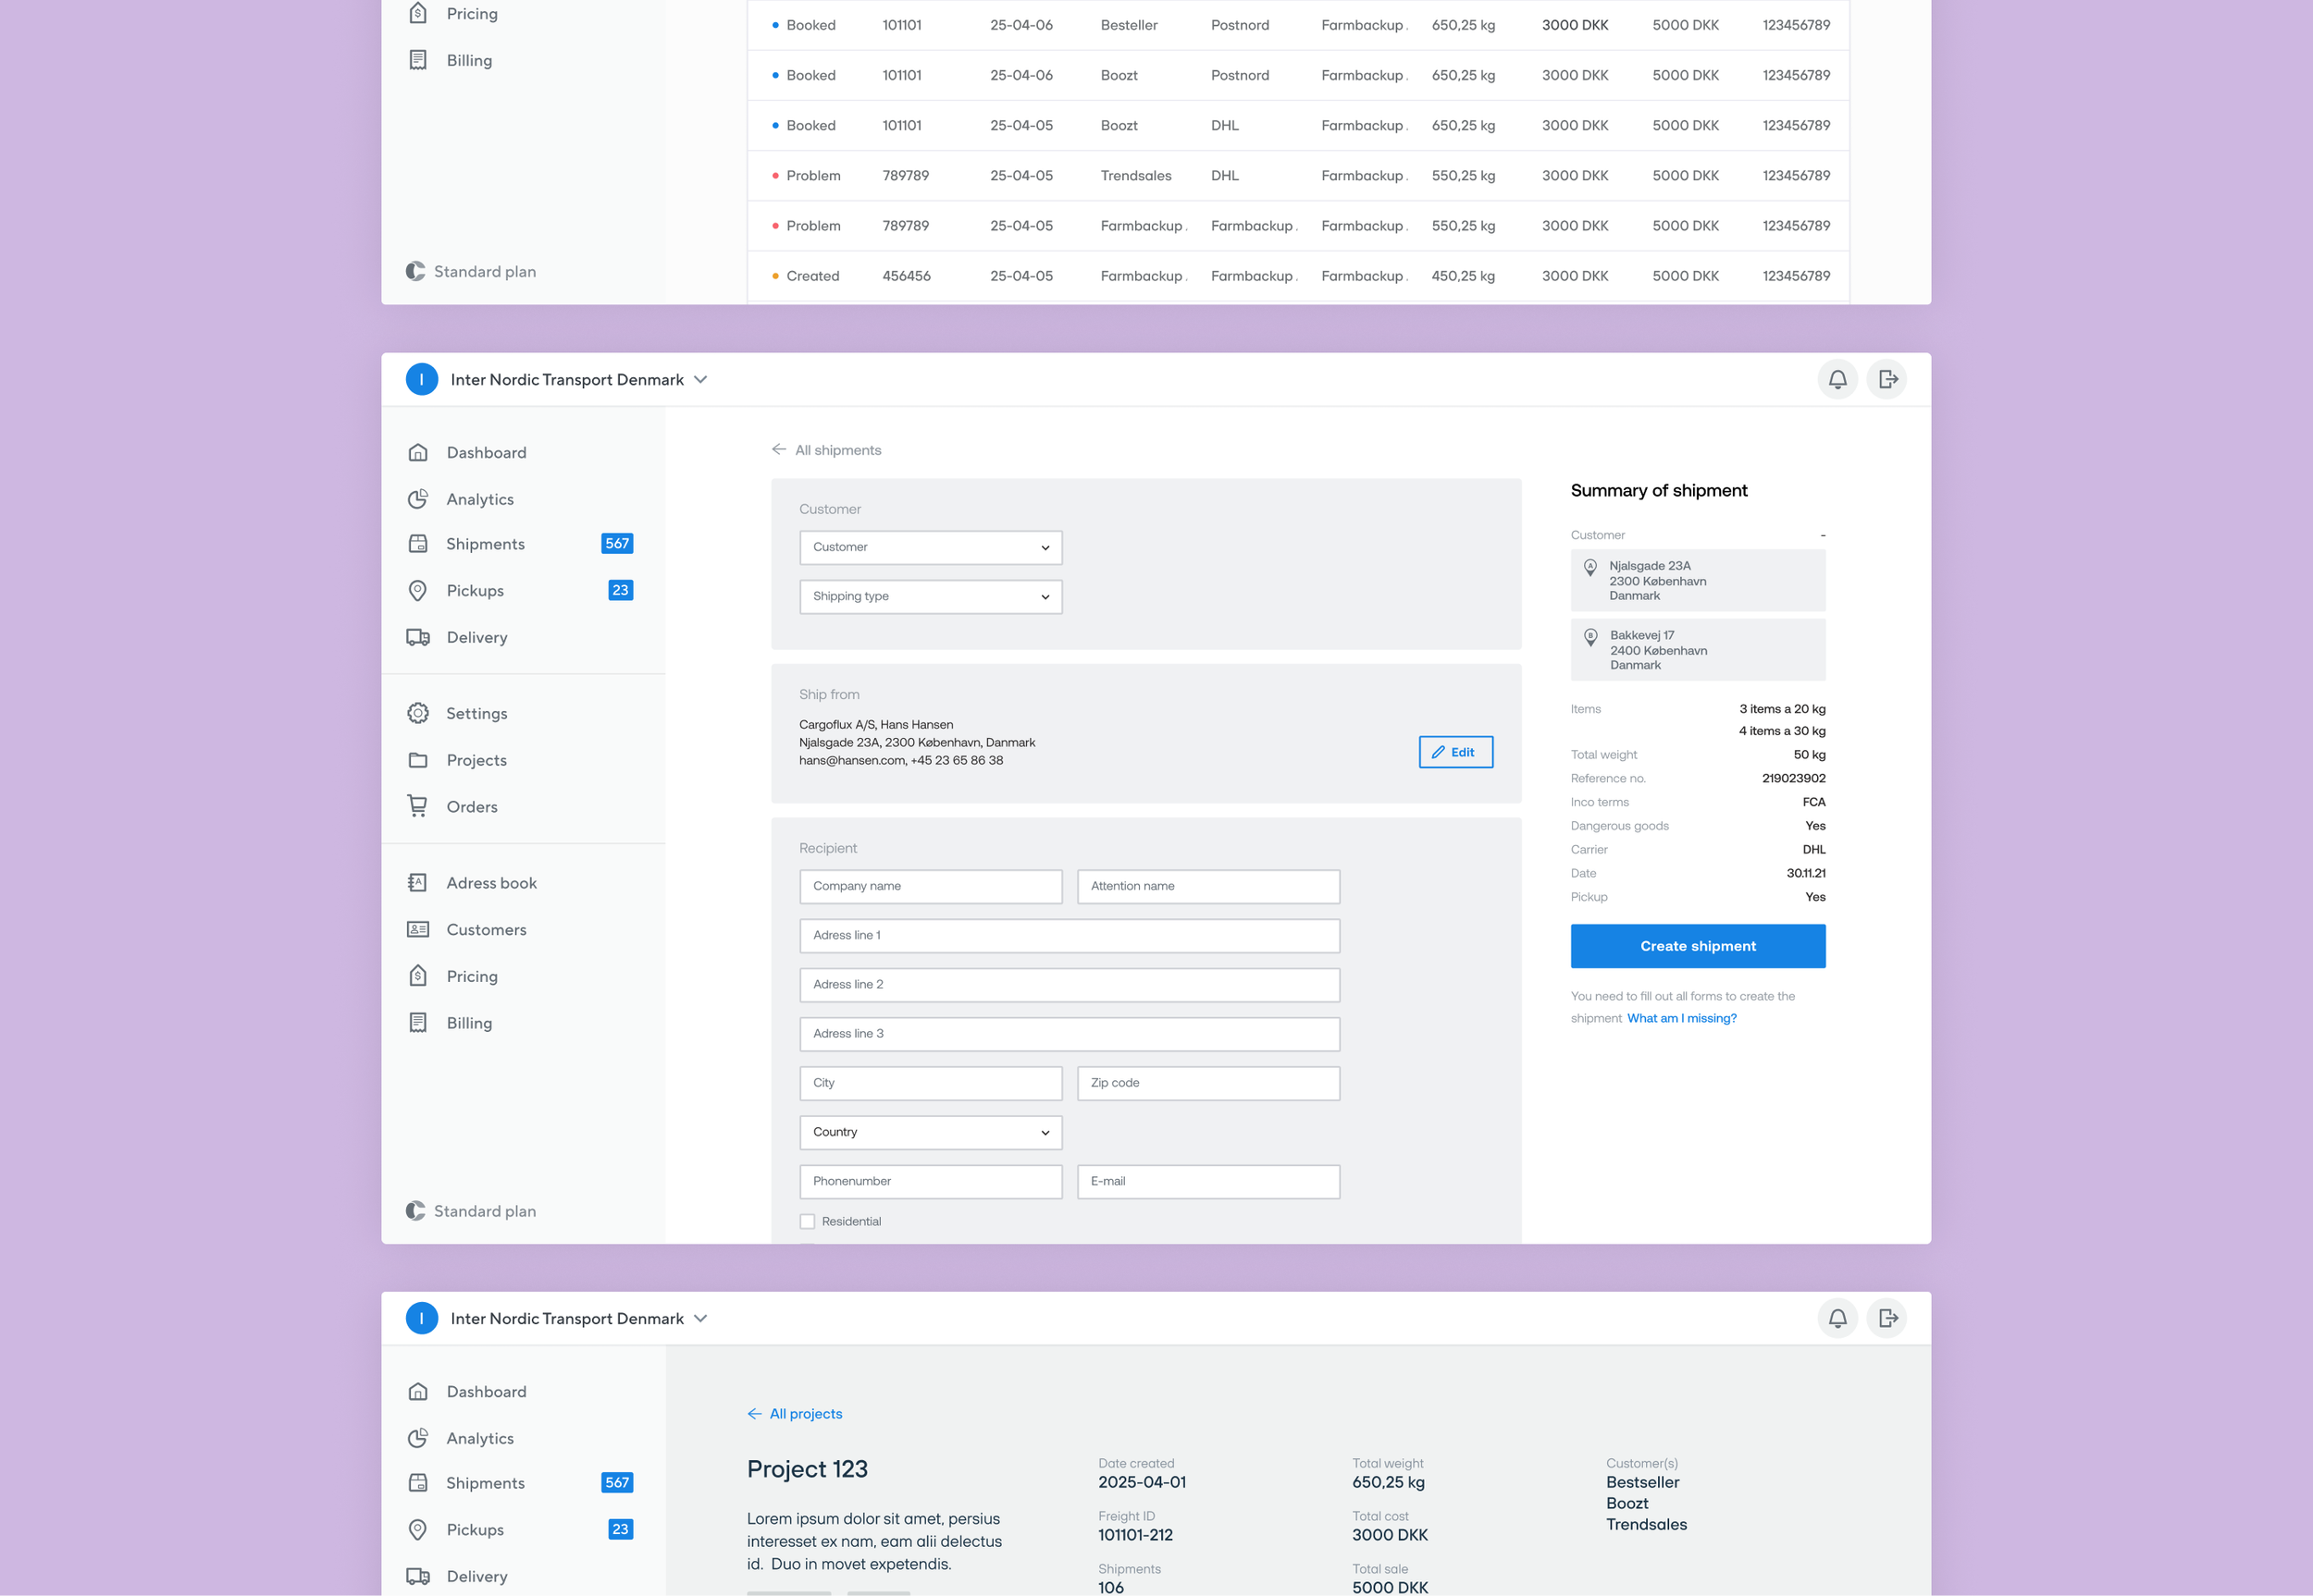Click the notification bell in shipment form header
The height and width of the screenshot is (1596, 2313).
point(1837,379)
